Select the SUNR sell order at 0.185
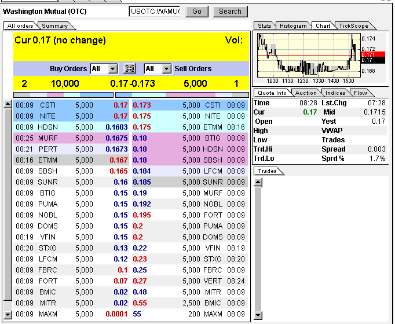Viewport: 395px width, 324px height. (190, 182)
